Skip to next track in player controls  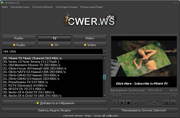coord(142,103)
